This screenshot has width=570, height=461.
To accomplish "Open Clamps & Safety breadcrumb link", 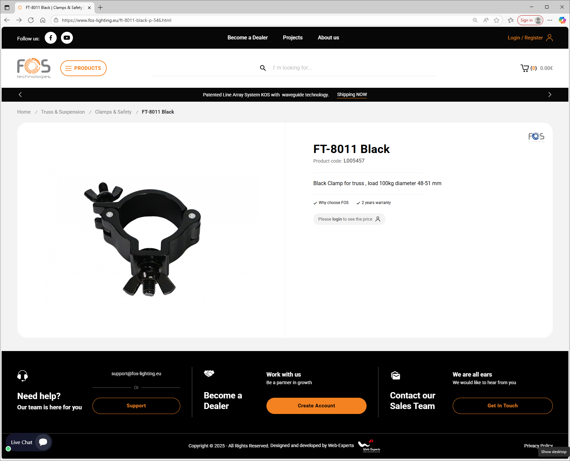I will click(113, 112).
